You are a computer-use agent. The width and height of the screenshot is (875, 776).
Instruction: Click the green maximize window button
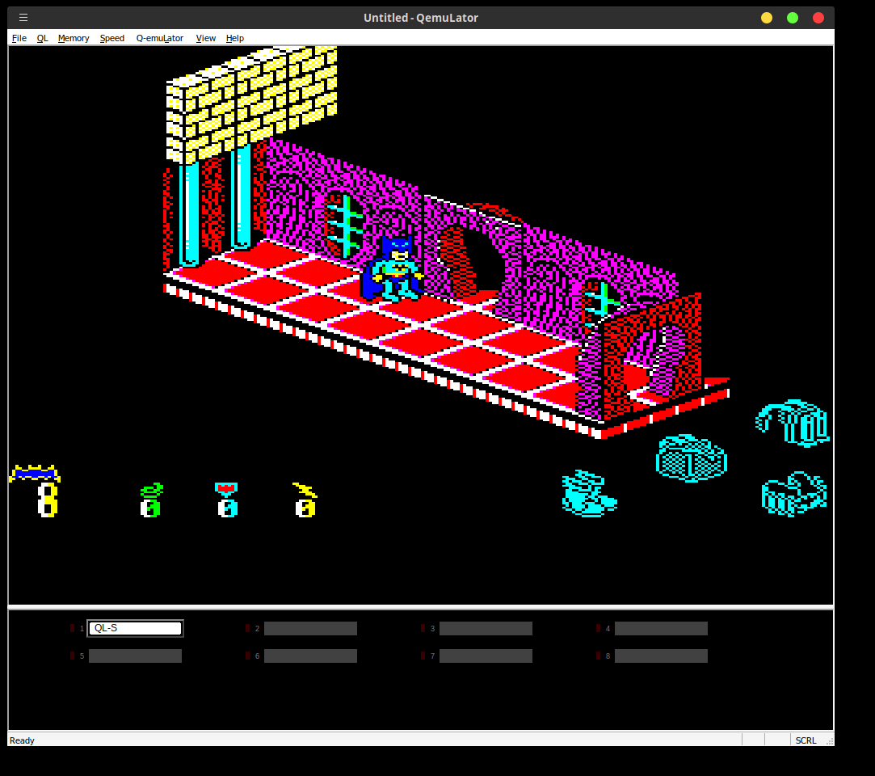pyautogui.click(x=793, y=18)
